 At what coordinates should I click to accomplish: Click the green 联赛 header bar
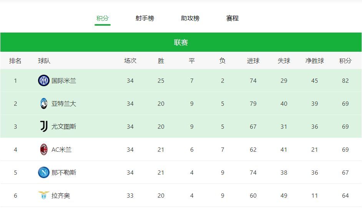click(181, 42)
